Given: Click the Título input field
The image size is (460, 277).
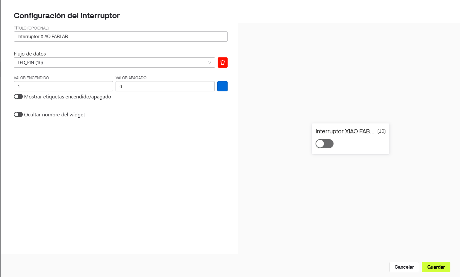Looking at the screenshot, I should (121, 37).
